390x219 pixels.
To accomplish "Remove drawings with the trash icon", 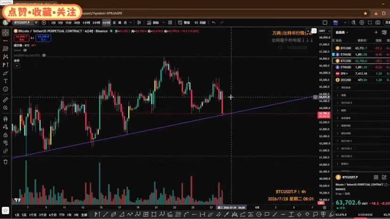I will 6,162.
